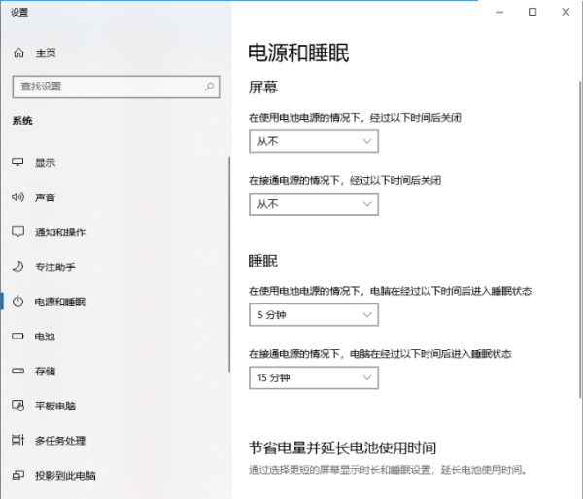
Task: Maximize the Settings window
Action: (x=532, y=12)
